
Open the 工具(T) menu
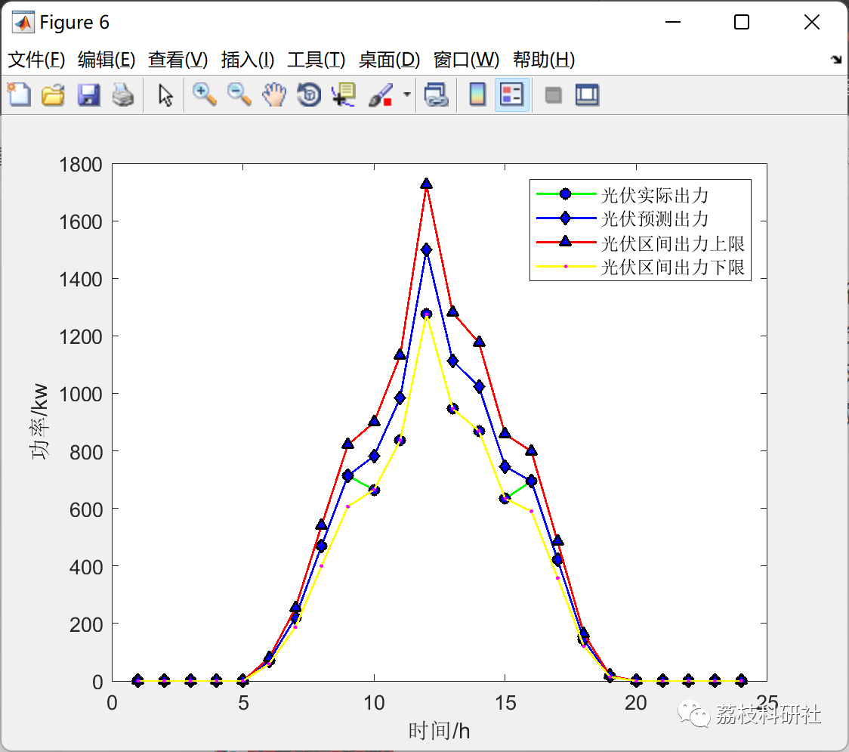pyautogui.click(x=316, y=60)
